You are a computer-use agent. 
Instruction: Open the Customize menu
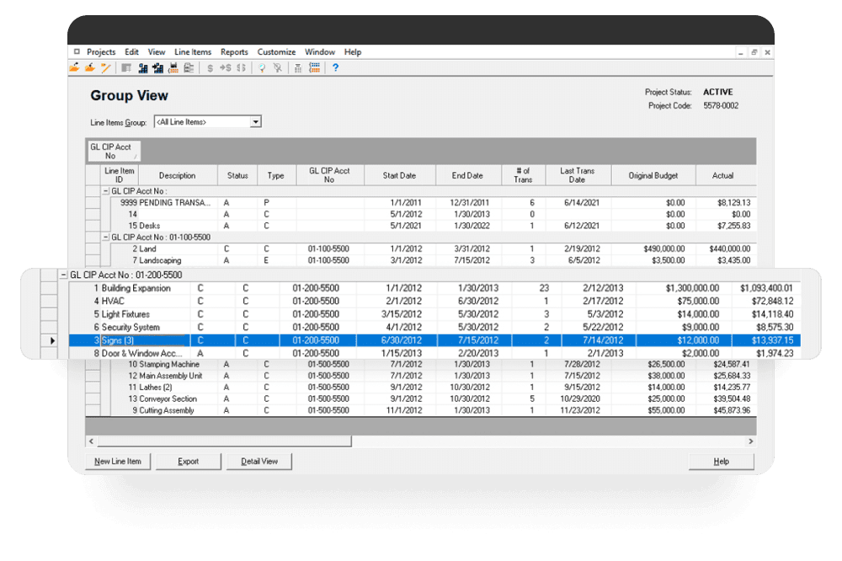[x=276, y=51]
